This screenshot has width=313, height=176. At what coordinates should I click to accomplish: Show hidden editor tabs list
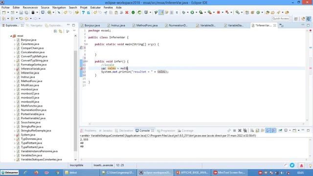(282, 25)
